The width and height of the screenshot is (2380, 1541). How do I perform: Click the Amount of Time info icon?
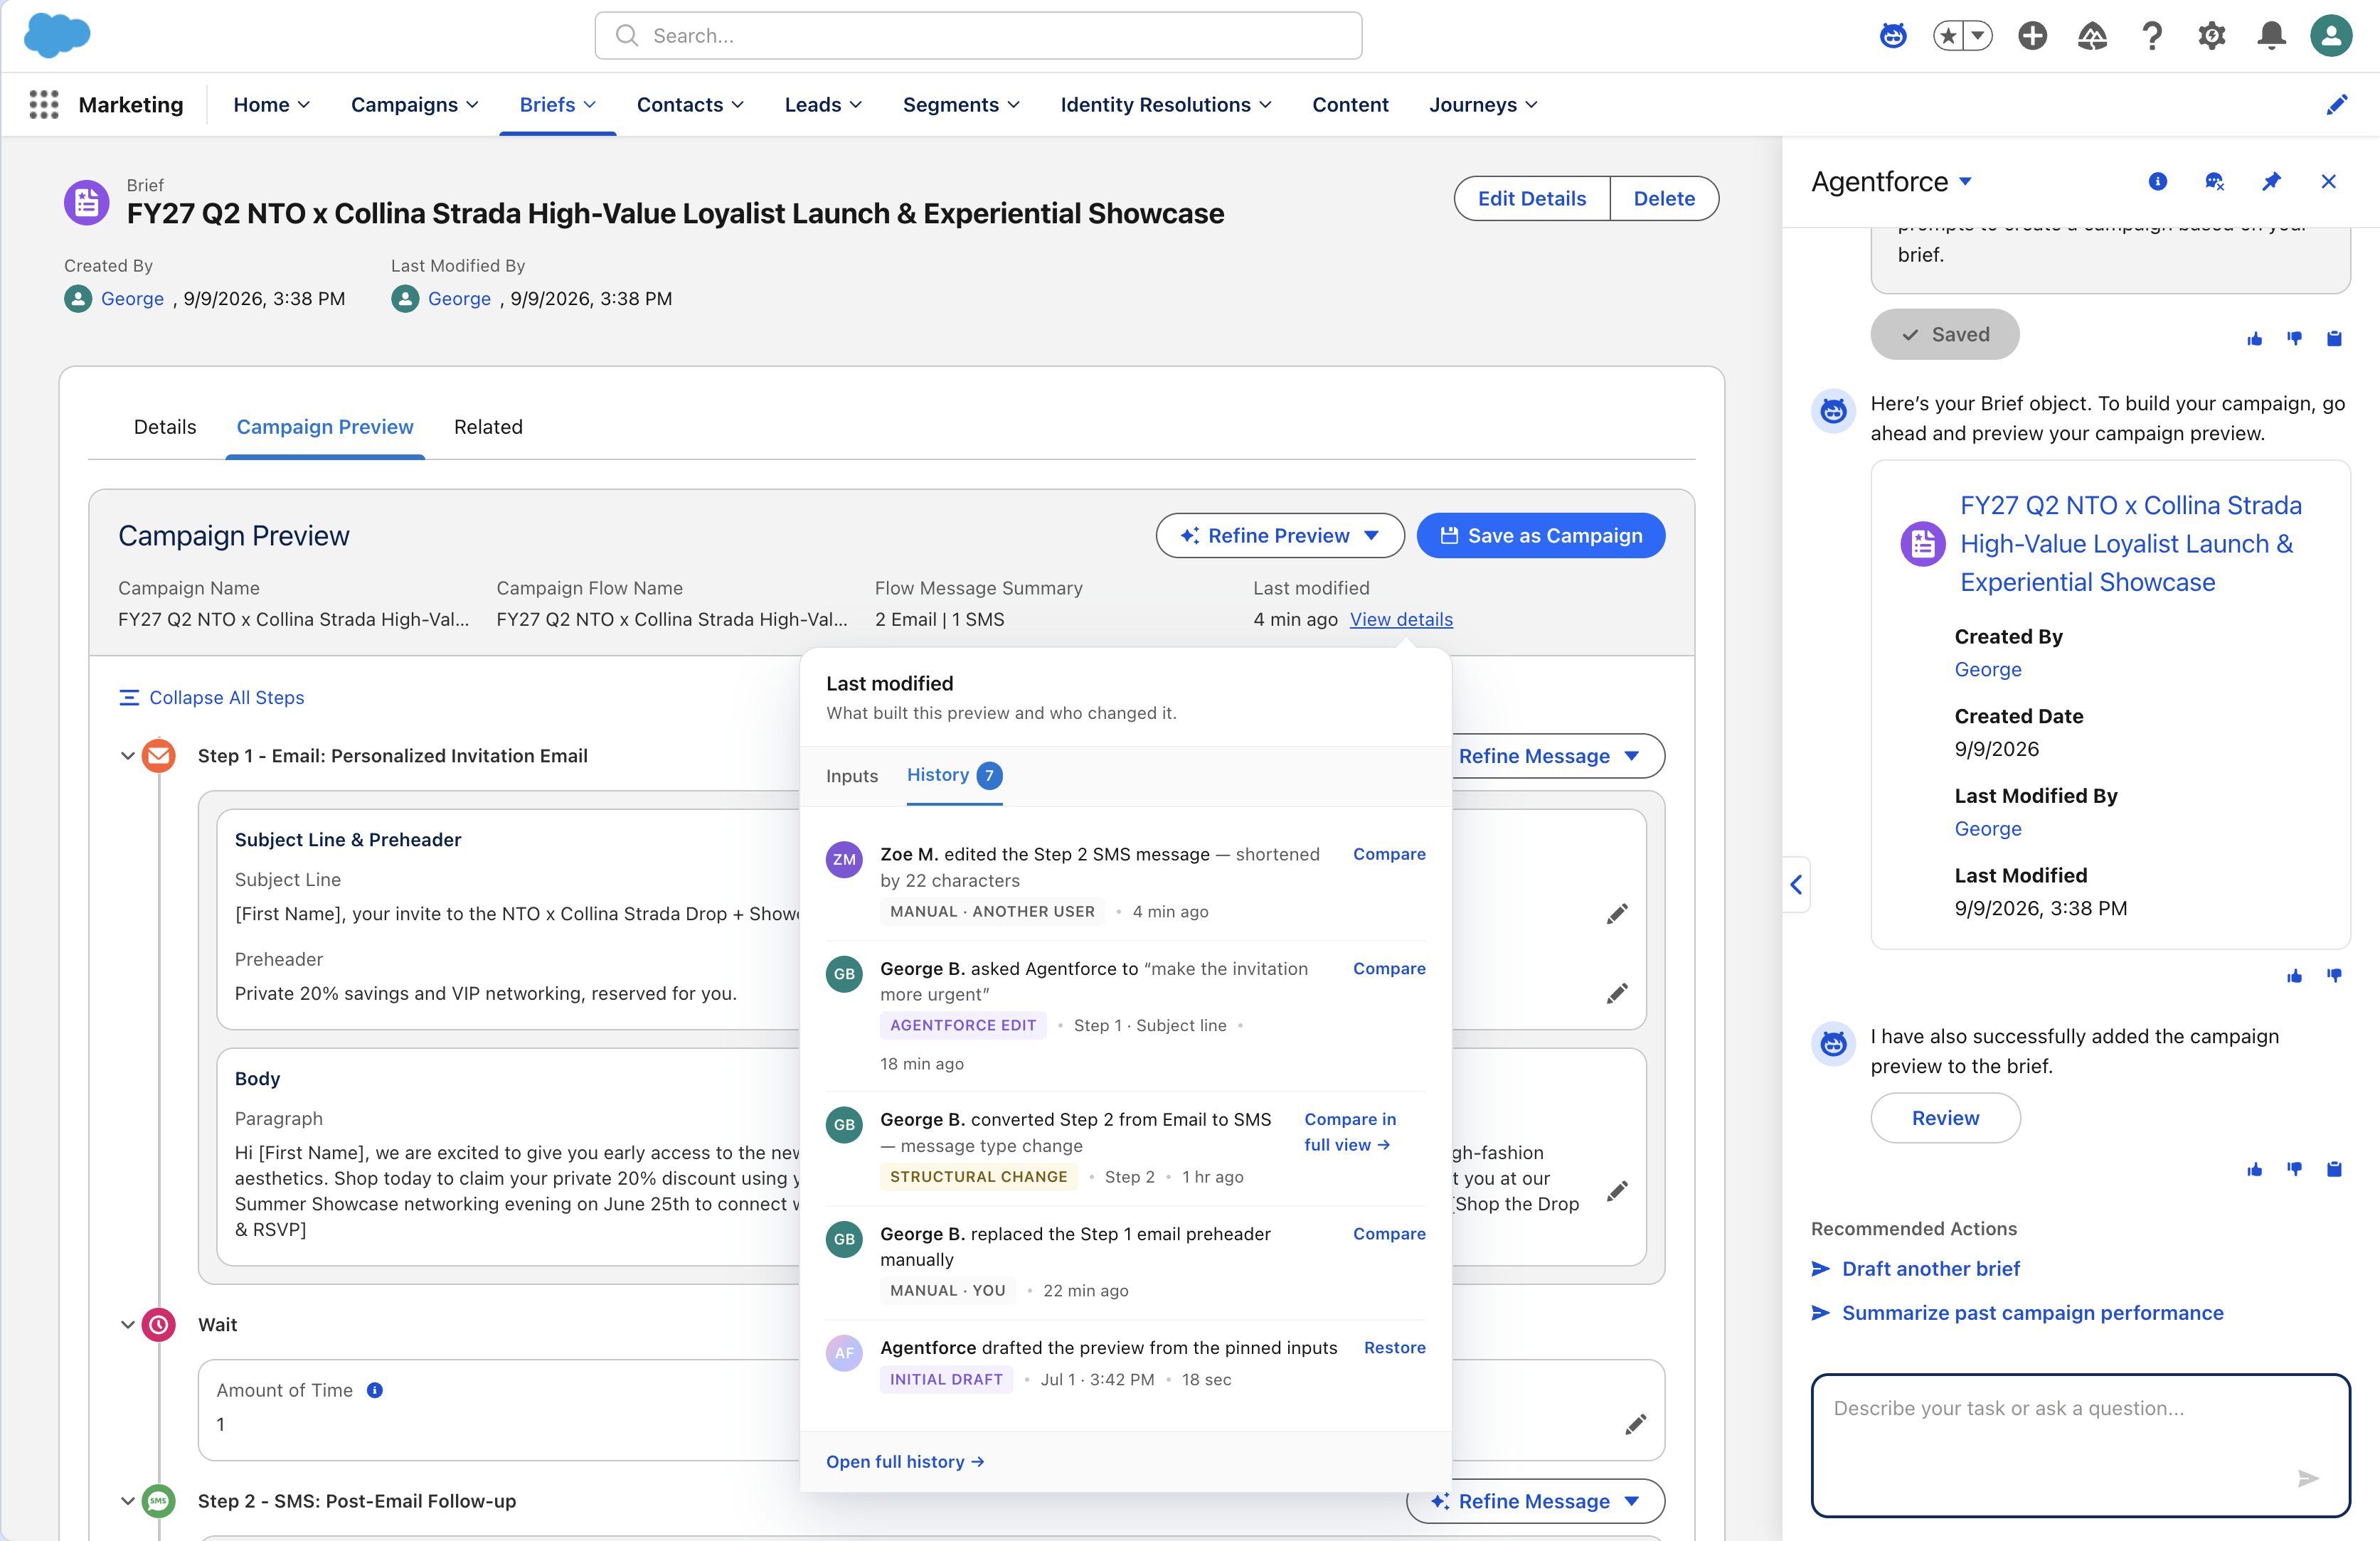click(375, 1391)
